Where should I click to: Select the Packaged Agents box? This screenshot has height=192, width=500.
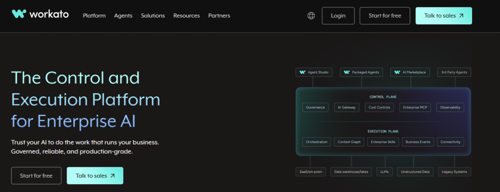point(361,72)
